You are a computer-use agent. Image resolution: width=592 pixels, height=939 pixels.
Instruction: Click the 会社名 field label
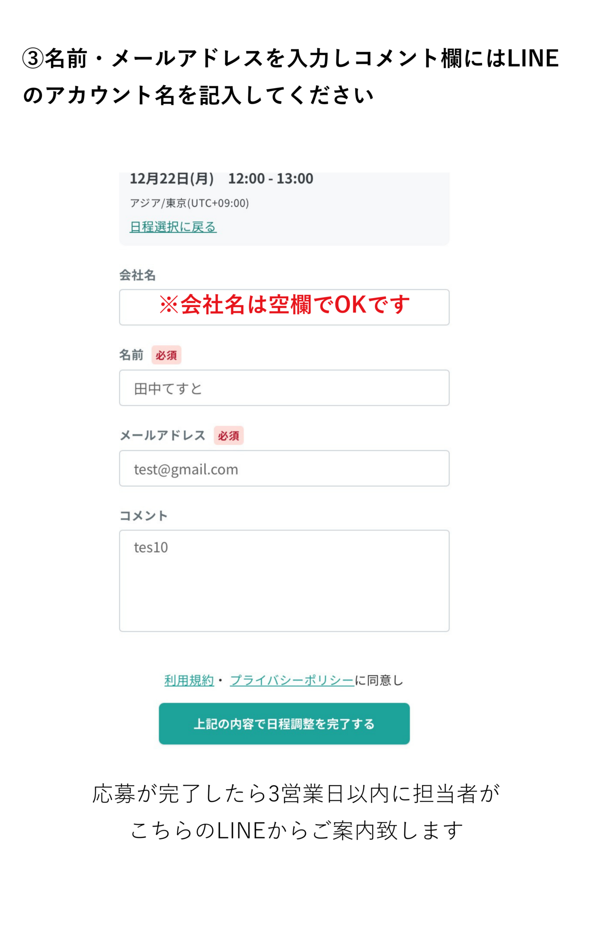click(x=137, y=275)
